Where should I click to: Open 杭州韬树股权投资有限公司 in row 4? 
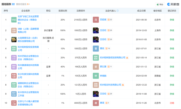(28, 49)
